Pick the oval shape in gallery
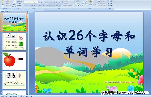Screen dimensions: 151x97 (86, 1)
